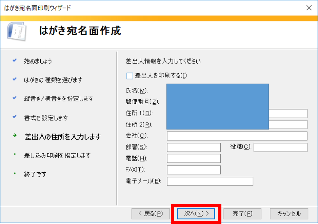
Task: Click the 戻る button
Action: point(151,214)
